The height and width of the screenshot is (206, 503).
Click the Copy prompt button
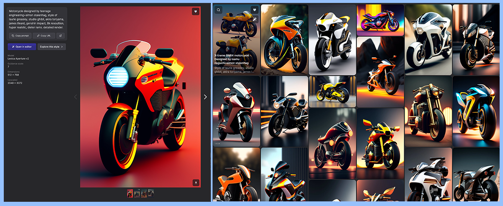[20, 36]
